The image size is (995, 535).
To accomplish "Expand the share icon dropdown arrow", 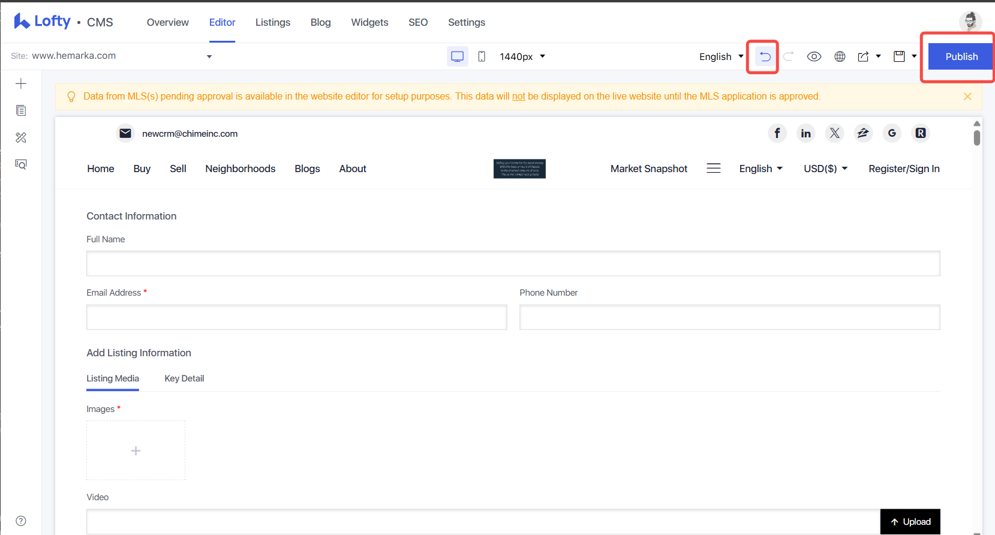I will 878,56.
